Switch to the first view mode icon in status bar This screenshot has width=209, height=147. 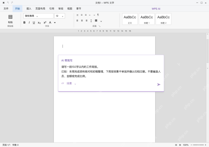[x=176, y=145]
